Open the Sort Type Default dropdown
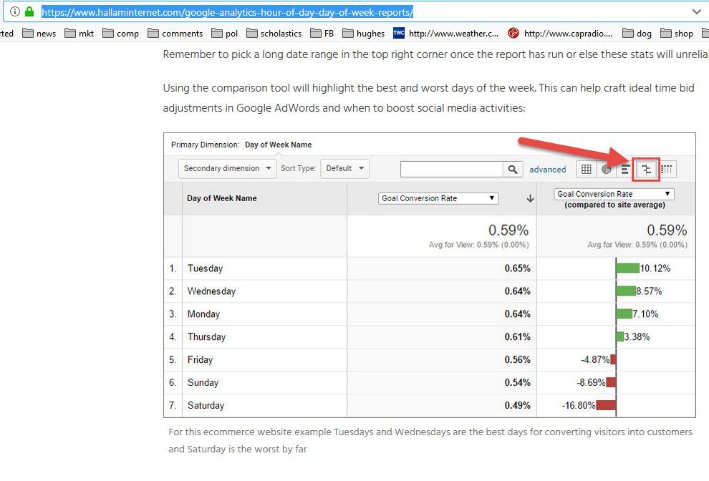 (x=344, y=169)
